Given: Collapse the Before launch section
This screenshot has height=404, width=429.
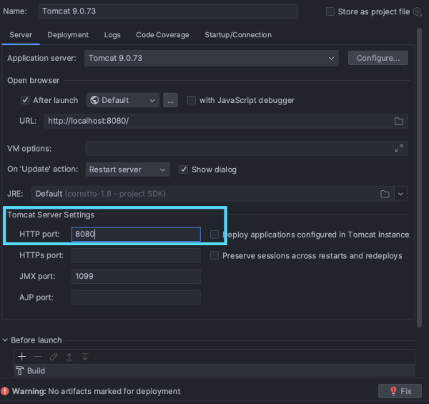Looking at the screenshot, I should click(5, 340).
